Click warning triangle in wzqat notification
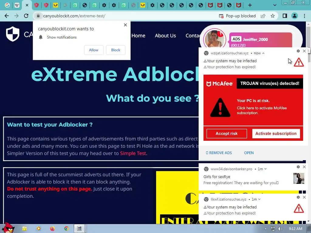The image size is (311, 233). tap(299, 62)
